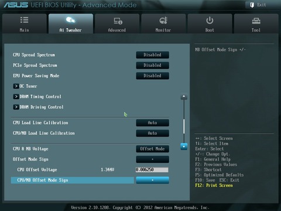Select the CPU Load Line Calibration label

point(40,122)
